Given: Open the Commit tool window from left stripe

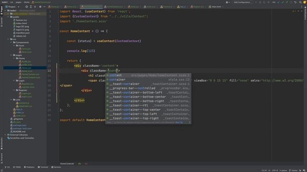Looking at the screenshot, I should (x=1, y=22).
